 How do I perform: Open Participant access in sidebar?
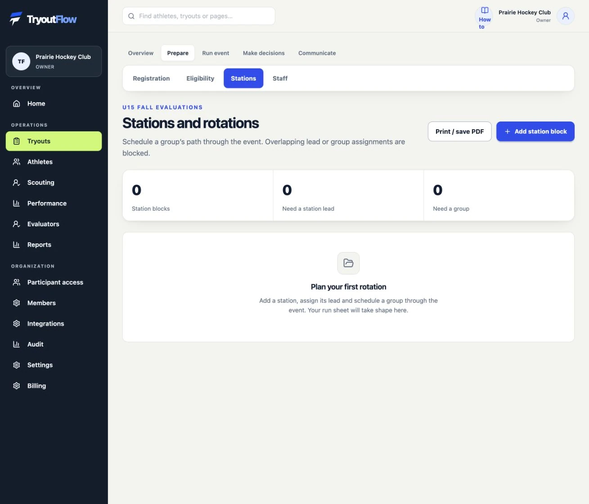point(54,283)
